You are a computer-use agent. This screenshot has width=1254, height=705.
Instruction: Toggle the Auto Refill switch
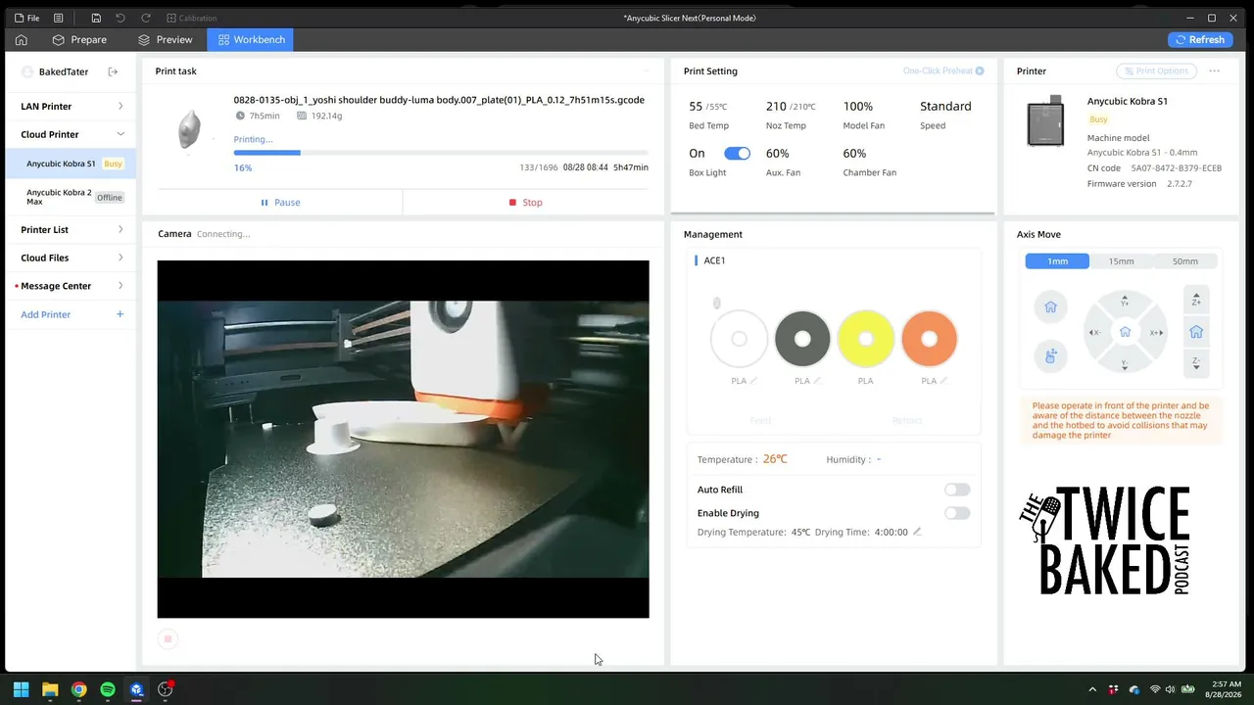click(x=957, y=490)
